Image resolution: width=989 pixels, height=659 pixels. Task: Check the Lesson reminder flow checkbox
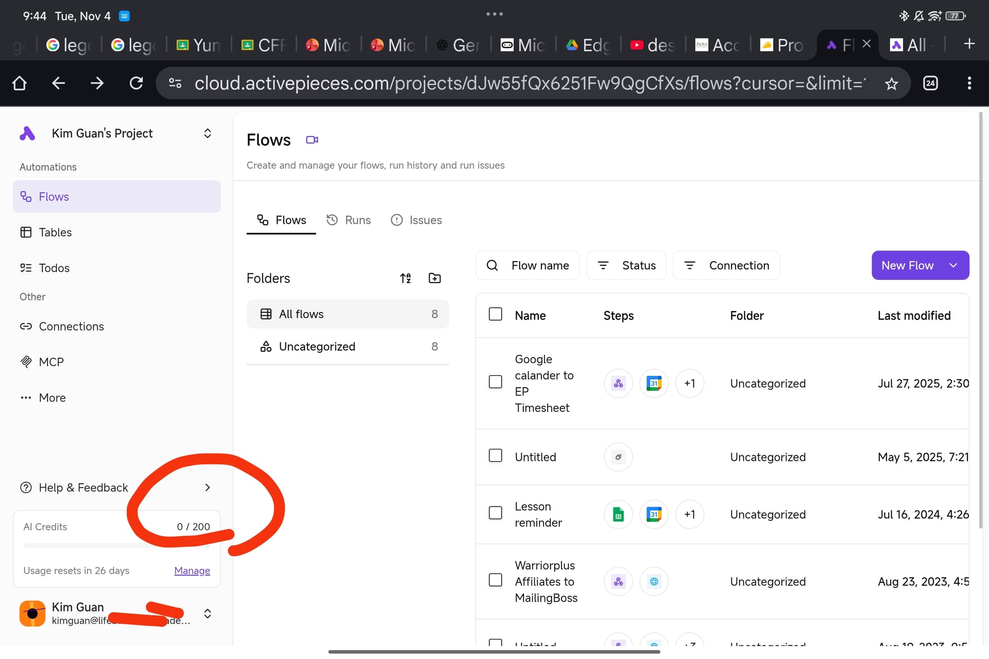[495, 513]
